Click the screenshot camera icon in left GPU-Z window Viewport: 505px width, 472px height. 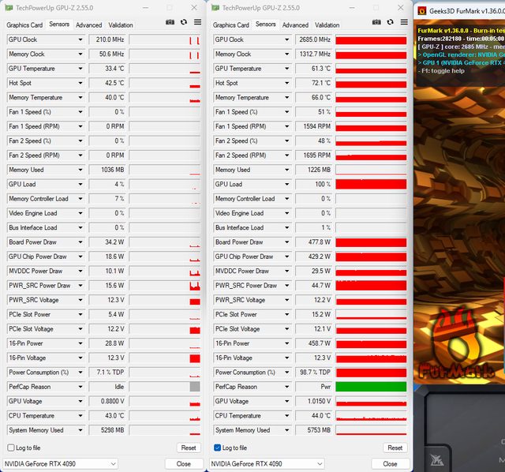[x=170, y=23]
